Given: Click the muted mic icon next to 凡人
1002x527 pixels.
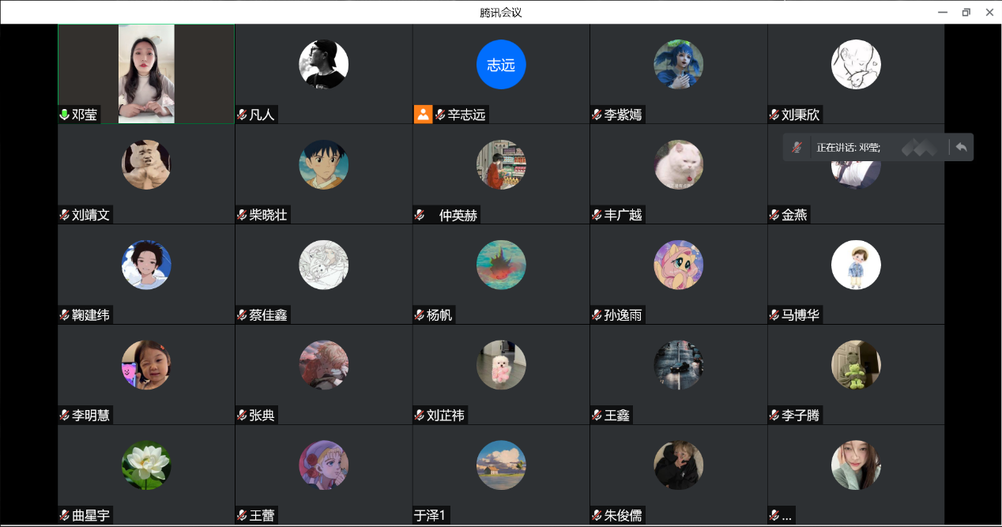Looking at the screenshot, I should [242, 115].
